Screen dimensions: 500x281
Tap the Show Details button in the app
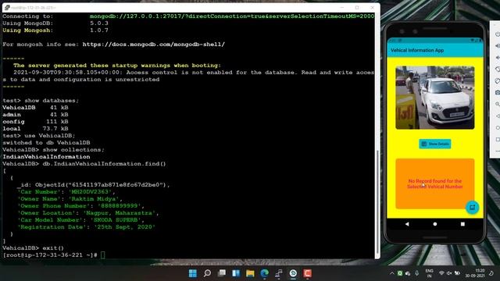pos(434,144)
